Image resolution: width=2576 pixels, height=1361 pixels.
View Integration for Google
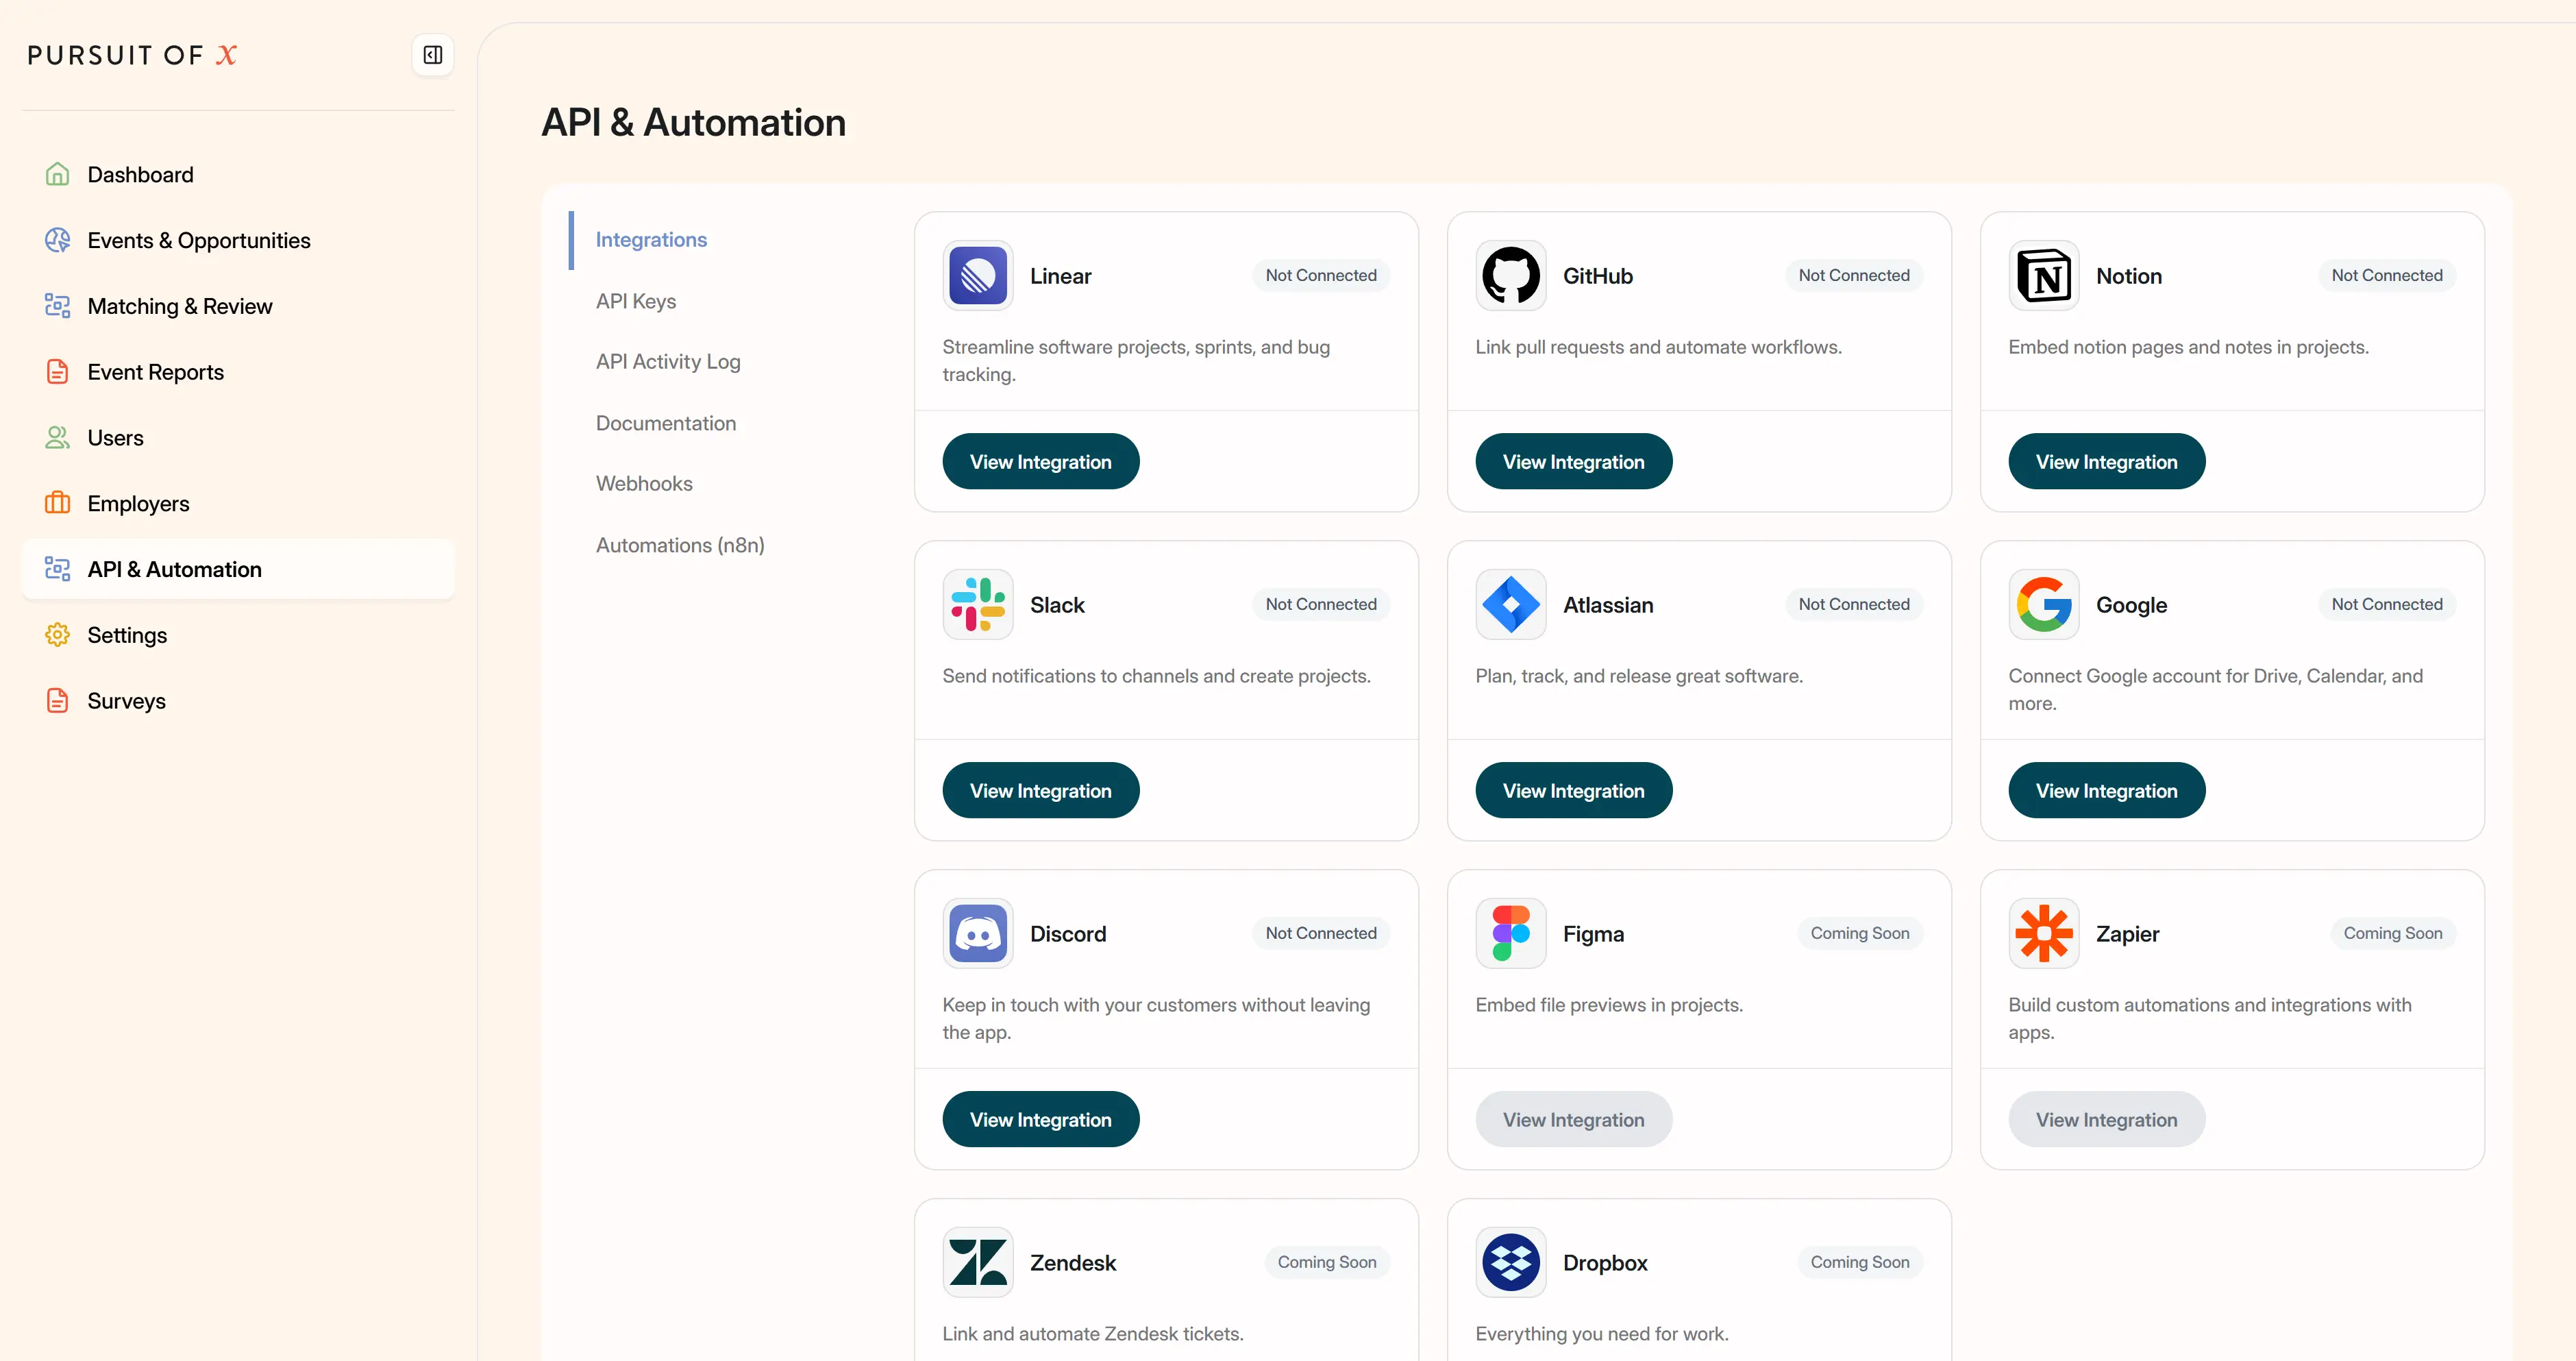(x=2107, y=790)
